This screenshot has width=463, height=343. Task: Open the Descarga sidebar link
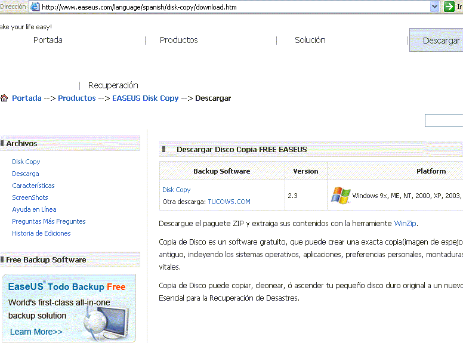[26, 174]
